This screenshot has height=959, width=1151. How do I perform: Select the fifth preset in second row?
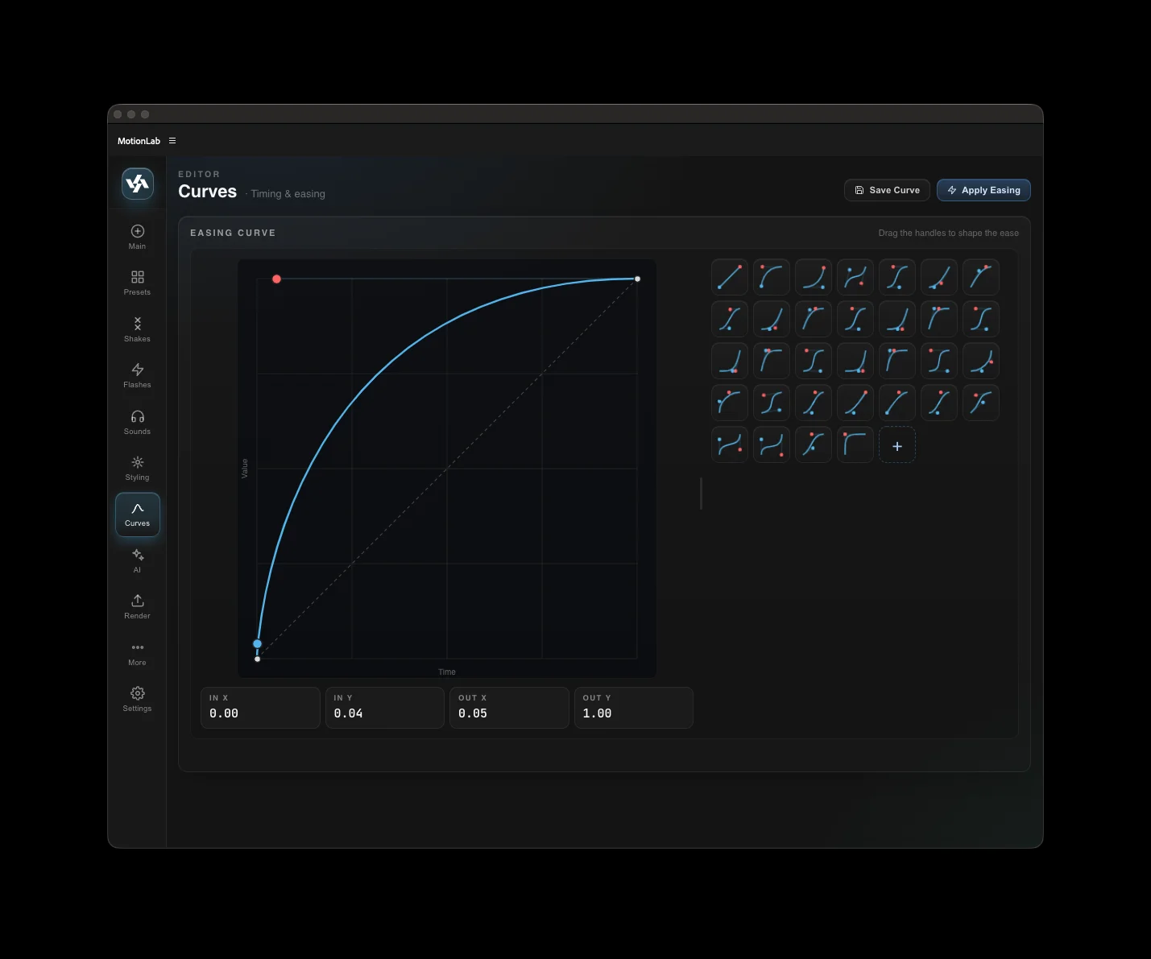[x=897, y=319]
